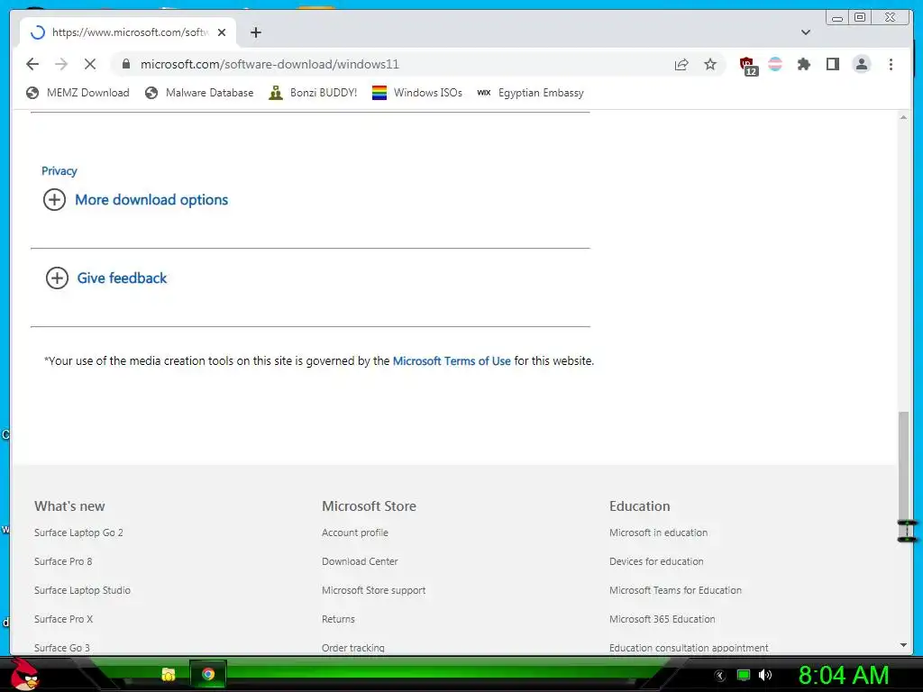
Task: Open Microsoft in education link
Action: click(658, 533)
